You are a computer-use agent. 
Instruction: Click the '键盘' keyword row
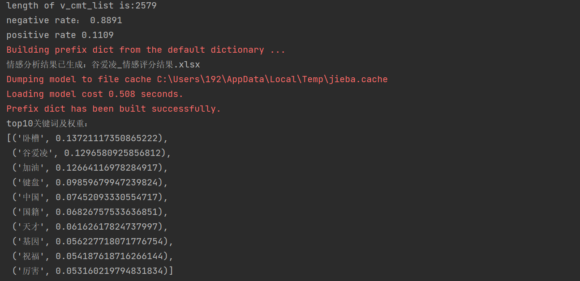click(x=90, y=183)
